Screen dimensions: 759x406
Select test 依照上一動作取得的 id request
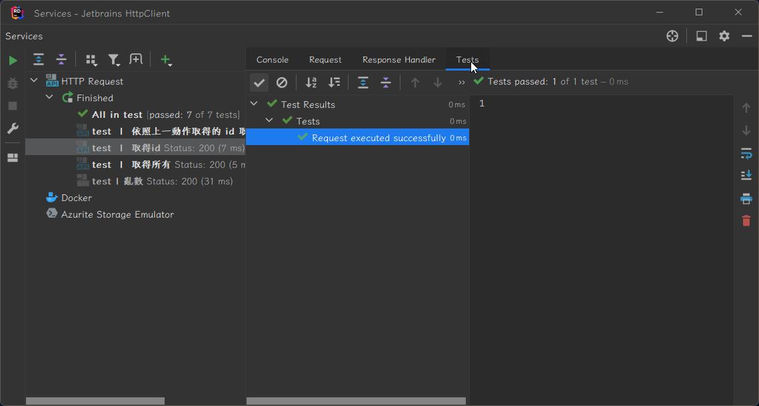click(135, 131)
